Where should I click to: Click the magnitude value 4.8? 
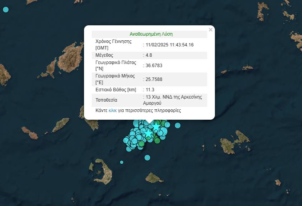coord(149,55)
